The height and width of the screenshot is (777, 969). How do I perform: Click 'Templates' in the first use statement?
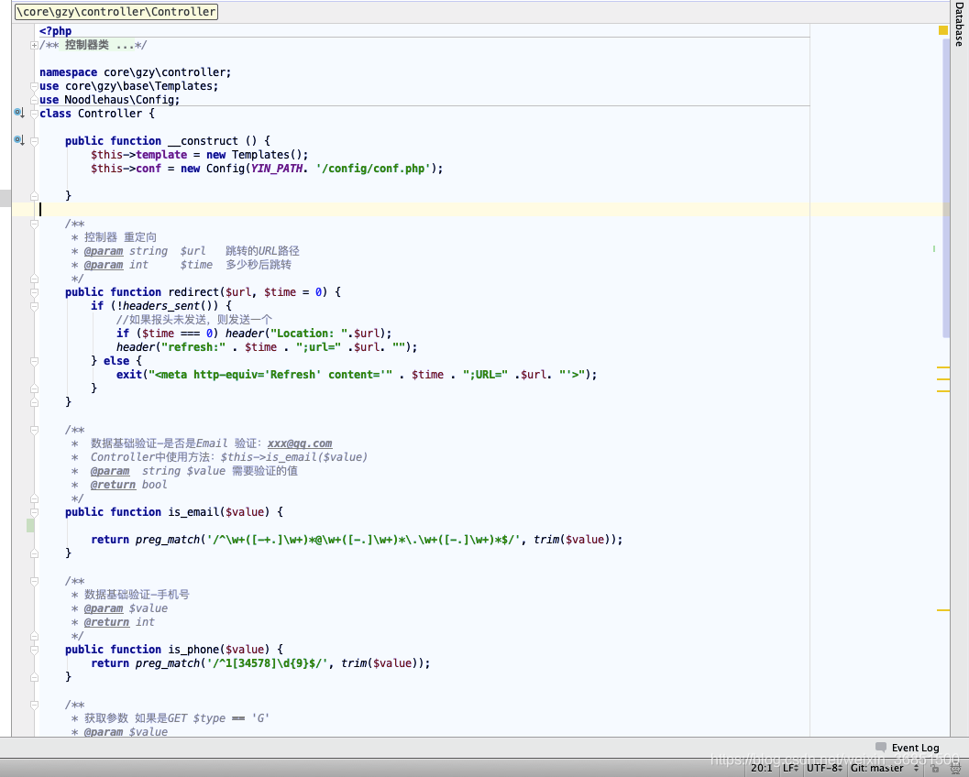pos(184,86)
